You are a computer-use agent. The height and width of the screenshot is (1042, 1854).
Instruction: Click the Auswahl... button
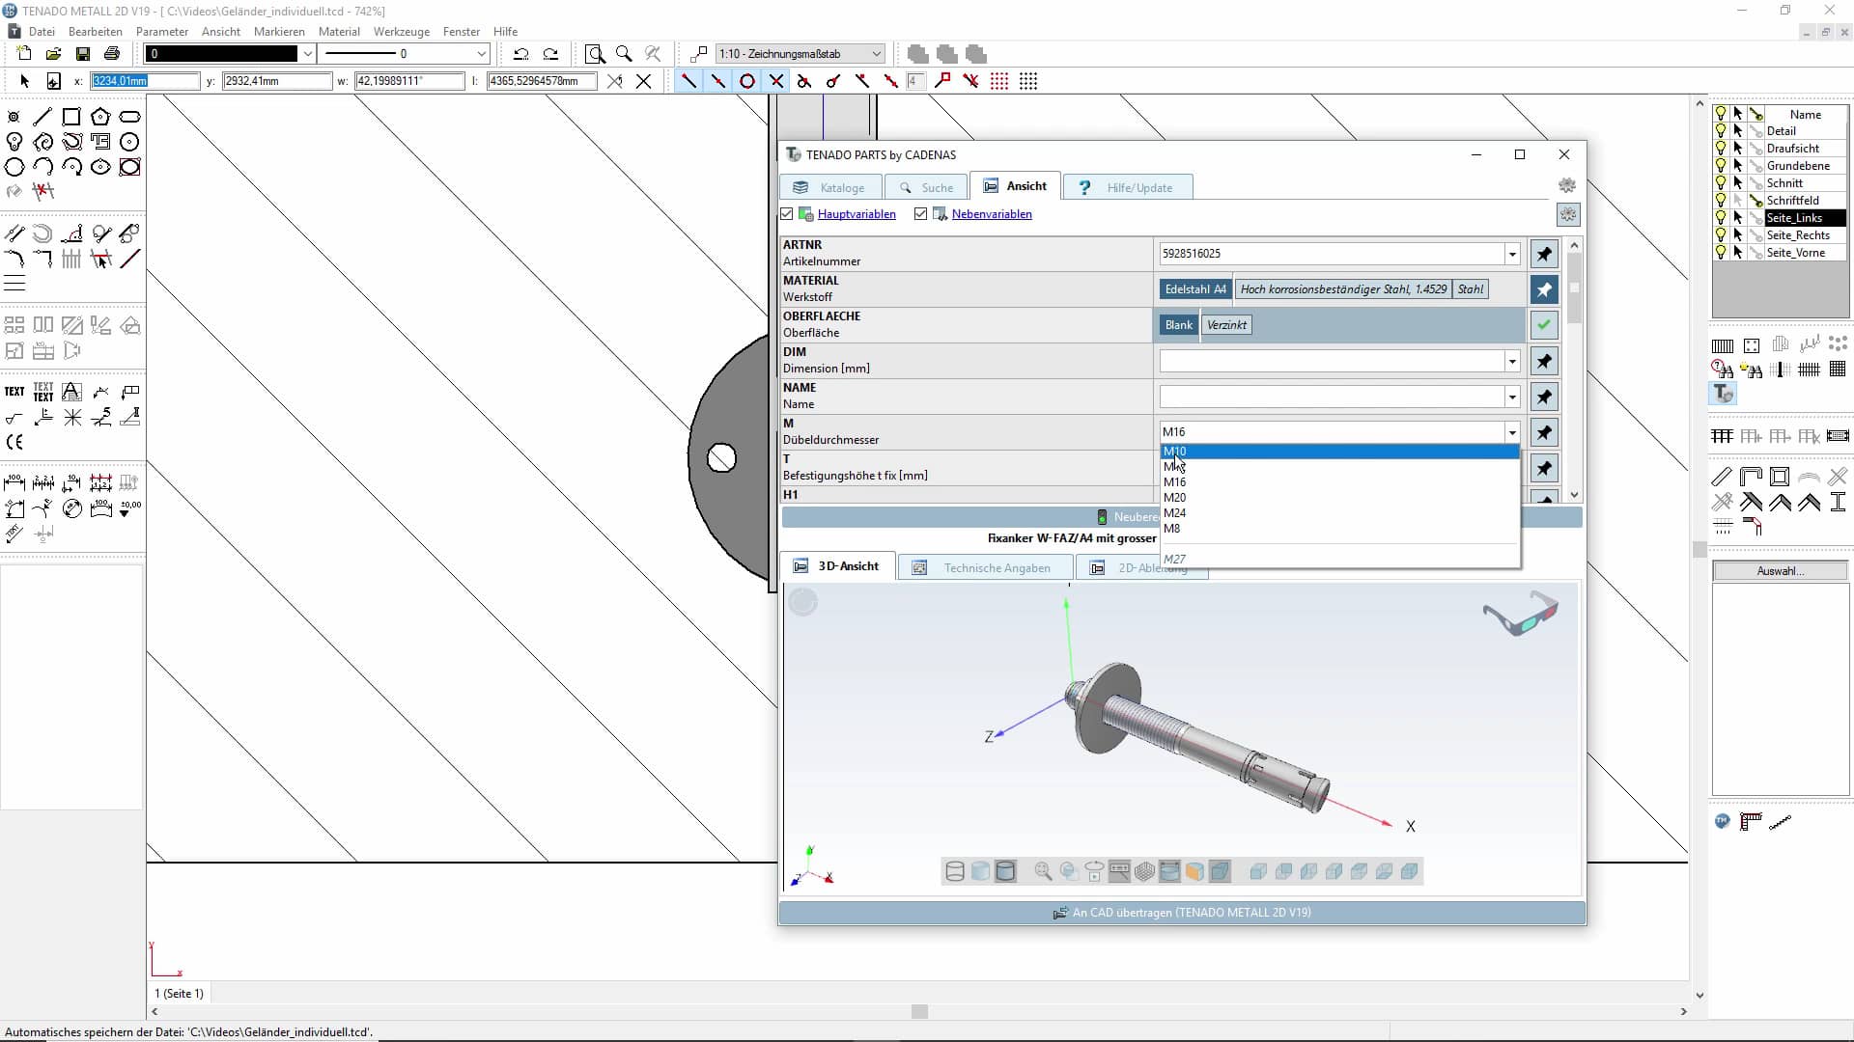click(1780, 571)
